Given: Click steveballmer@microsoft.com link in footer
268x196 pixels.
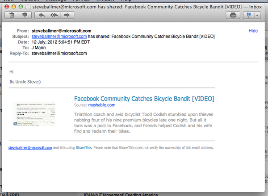Looking at the screenshot, I should (30, 148).
